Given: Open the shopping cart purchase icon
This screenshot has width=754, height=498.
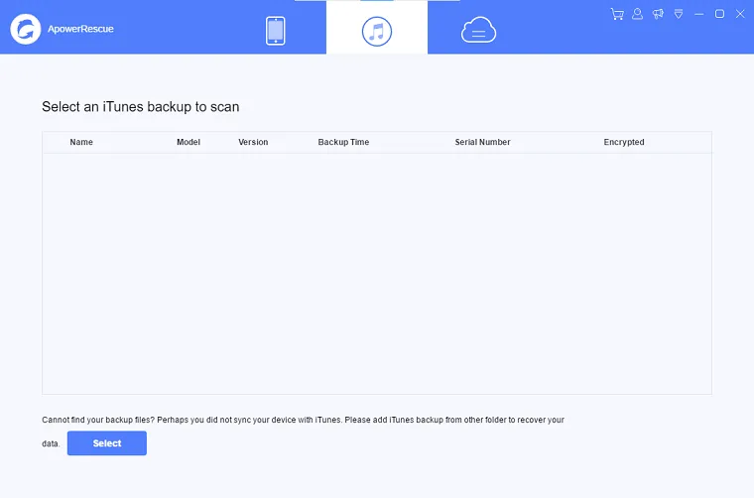Looking at the screenshot, I should pyautogui.click(x=617, y=14).
